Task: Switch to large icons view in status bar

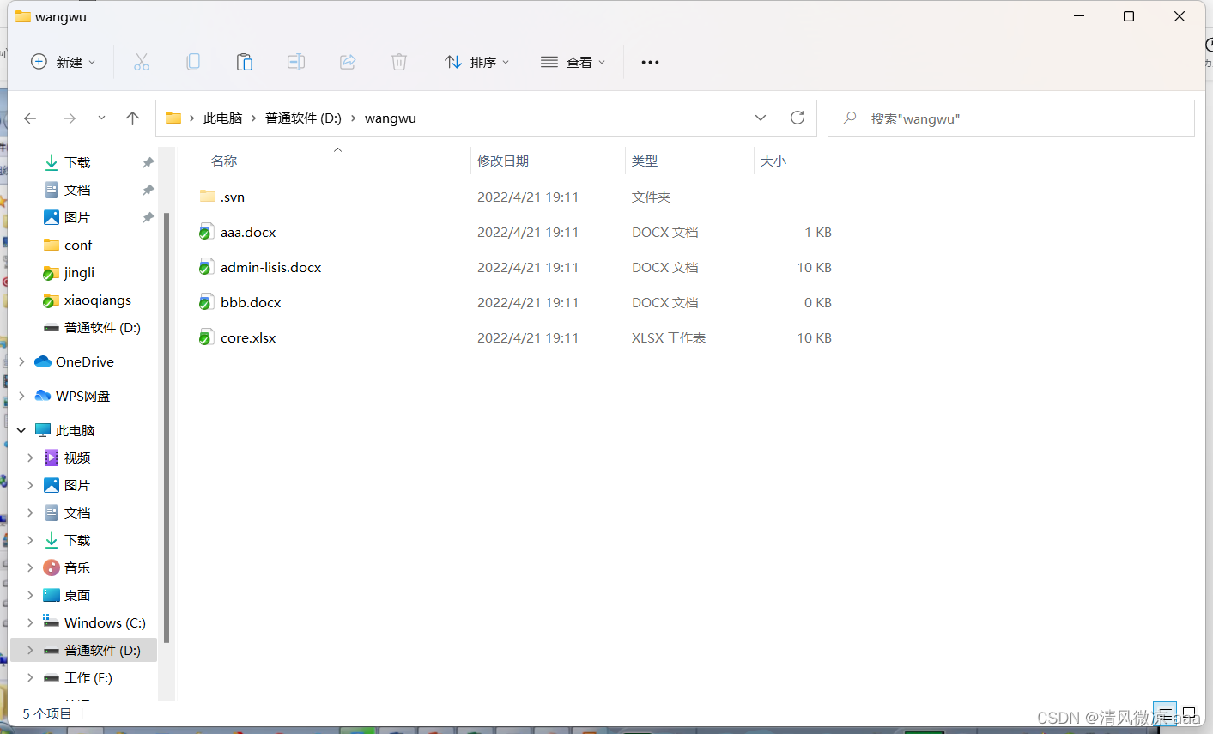Action: [x=1189, y=713]
